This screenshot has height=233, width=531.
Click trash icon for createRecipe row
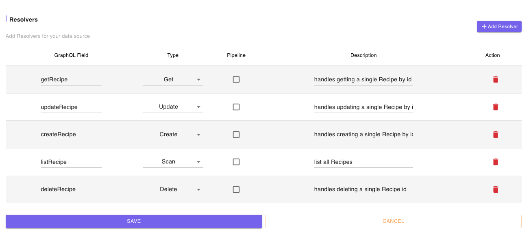tap(495, 135)
